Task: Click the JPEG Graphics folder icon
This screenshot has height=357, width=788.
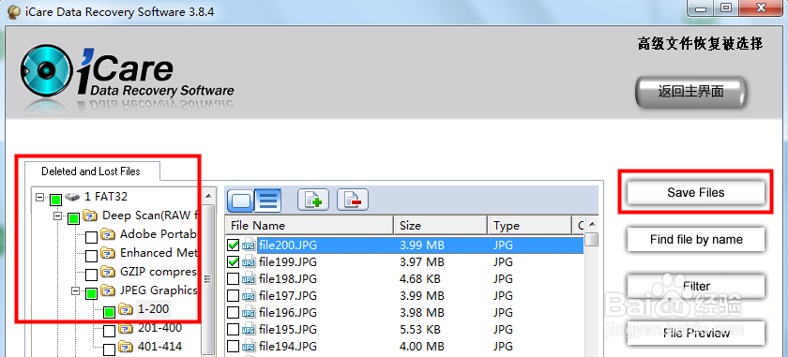Action: pyautogui.click(x=108, y=290)
